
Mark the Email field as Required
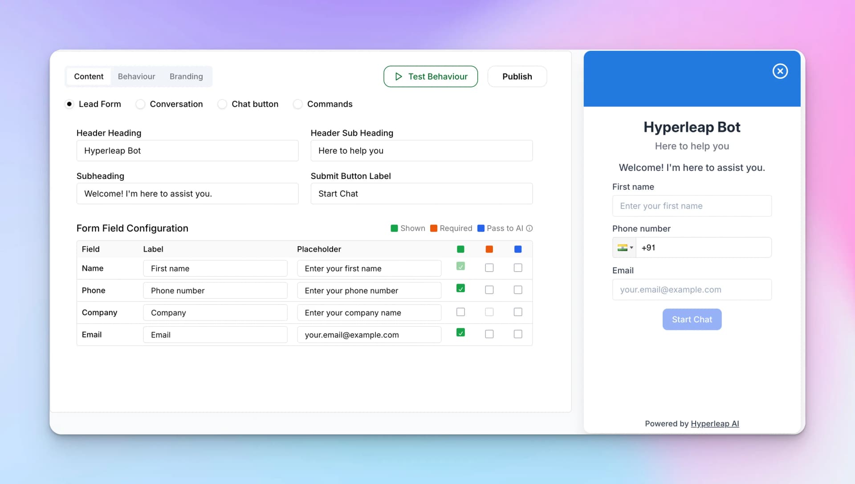(x=489, y=334)
